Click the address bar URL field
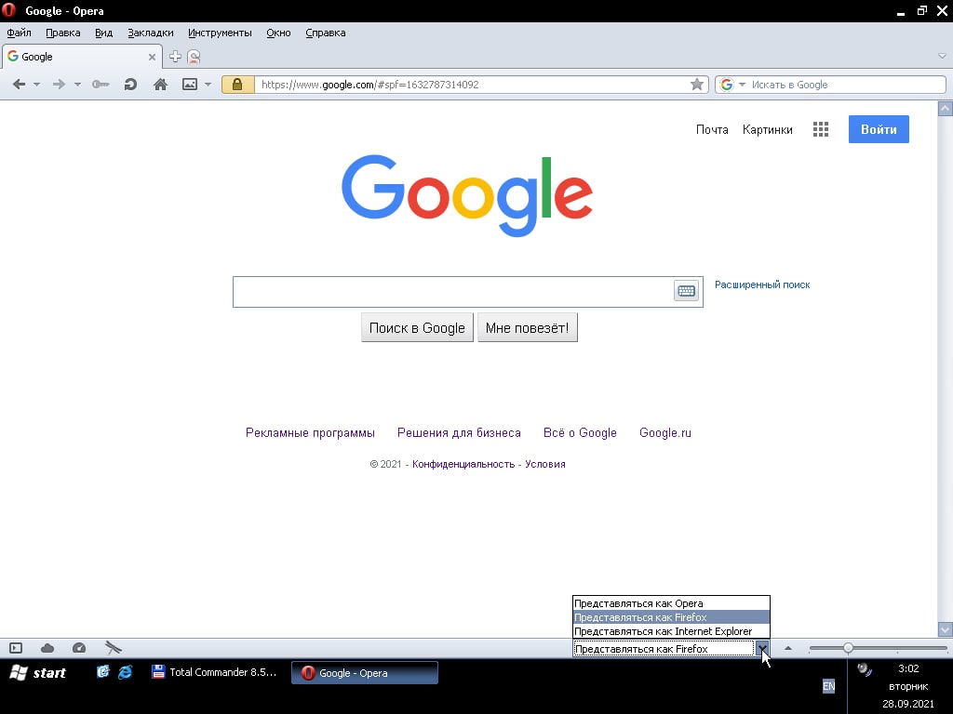The image size is (953, 714). (x=474, y=85)
